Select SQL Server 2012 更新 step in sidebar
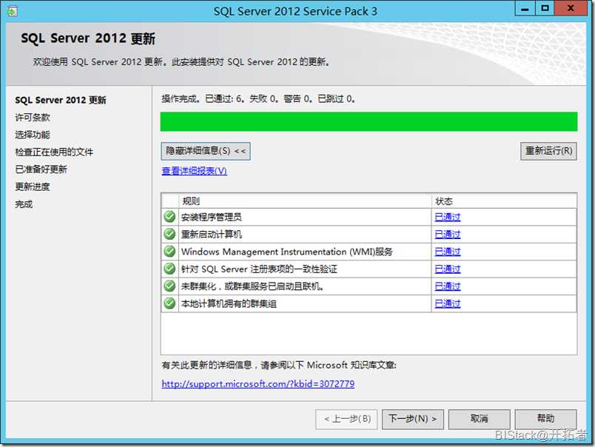 (x=61, y=100)
